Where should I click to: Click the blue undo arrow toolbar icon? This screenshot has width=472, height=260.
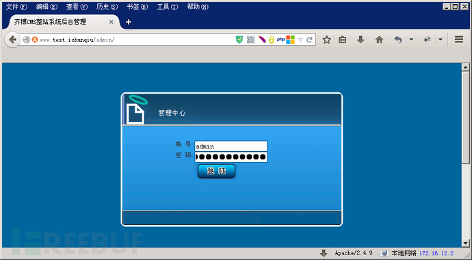click(398, 40)
